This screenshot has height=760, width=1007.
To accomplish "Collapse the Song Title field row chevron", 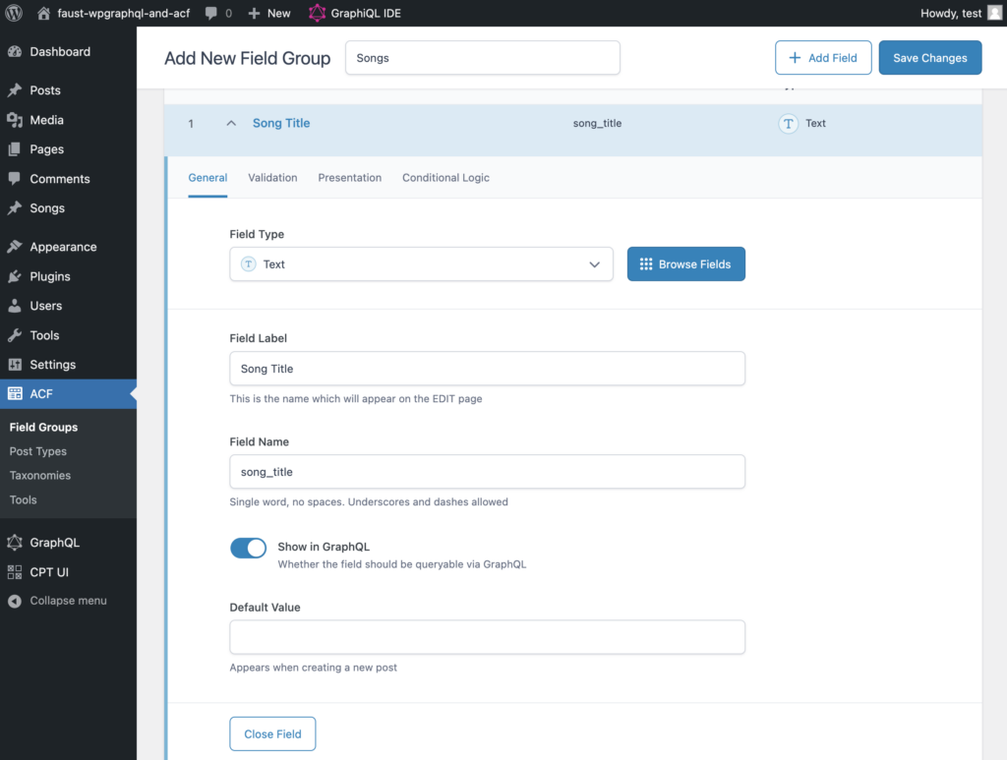I will (231, 124).
